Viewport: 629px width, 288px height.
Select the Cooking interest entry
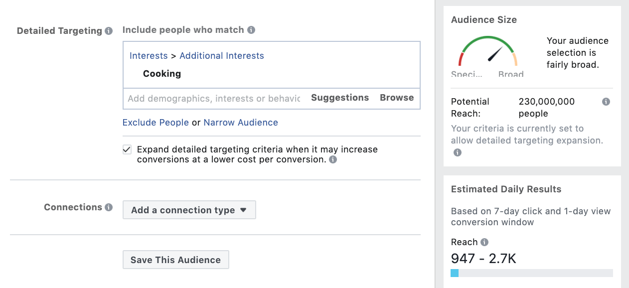coord(162,73)
